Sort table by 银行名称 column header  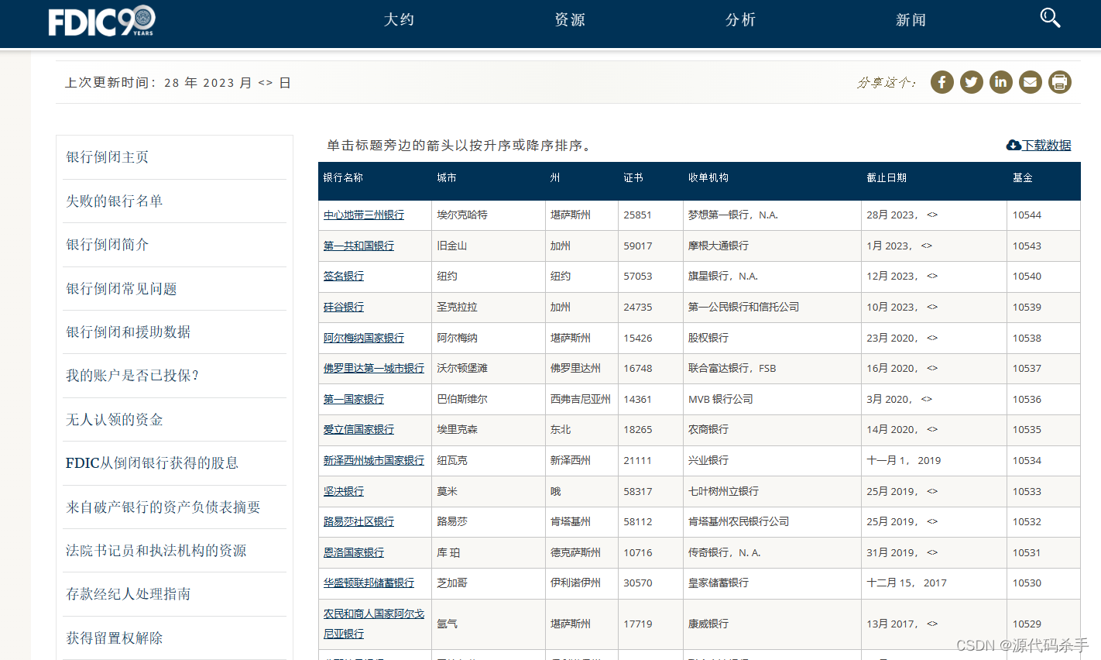(343, 177)
